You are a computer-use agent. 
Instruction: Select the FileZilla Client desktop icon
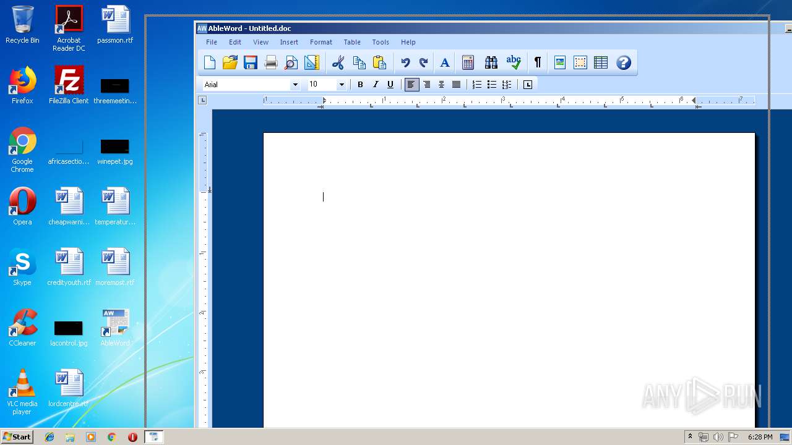69,86
